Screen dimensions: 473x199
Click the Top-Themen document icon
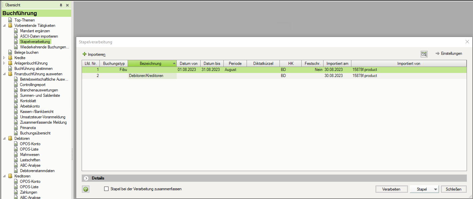[10, 20]
